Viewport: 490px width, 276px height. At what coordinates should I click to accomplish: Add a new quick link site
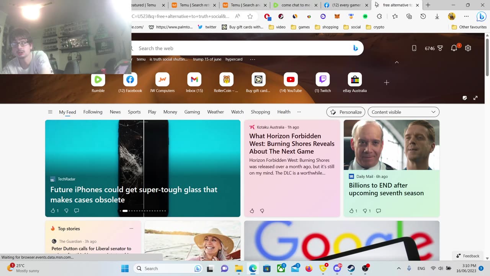(x=387, y=82)
